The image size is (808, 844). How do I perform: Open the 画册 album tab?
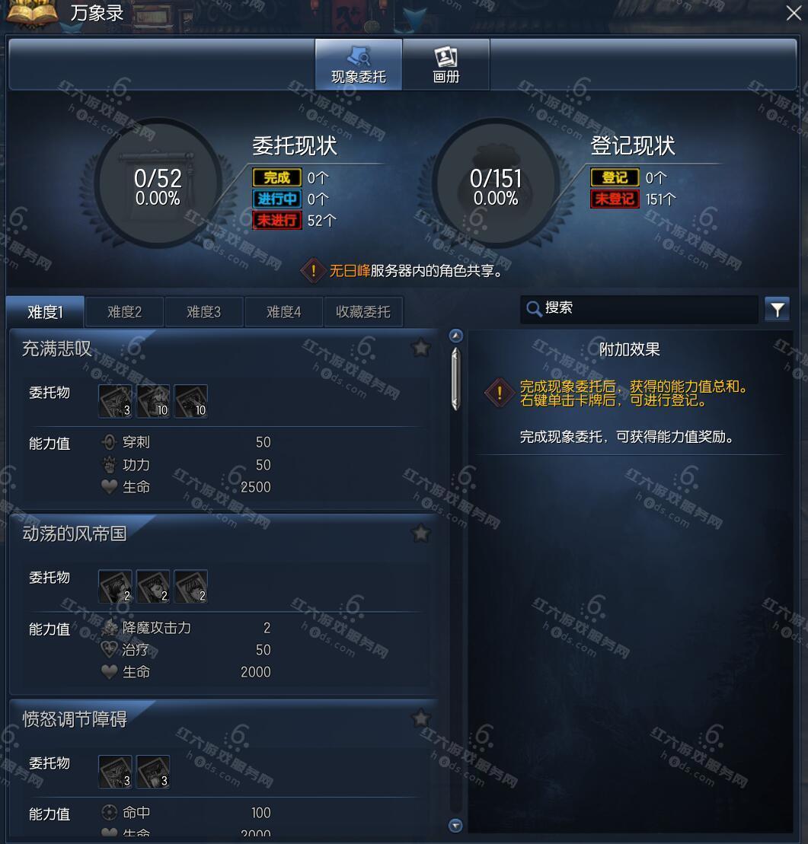(x=446, y=64)
